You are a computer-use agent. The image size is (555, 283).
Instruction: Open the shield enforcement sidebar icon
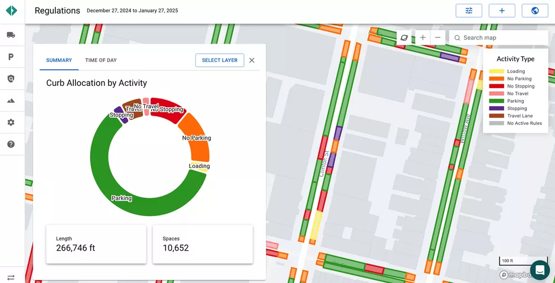11,79
